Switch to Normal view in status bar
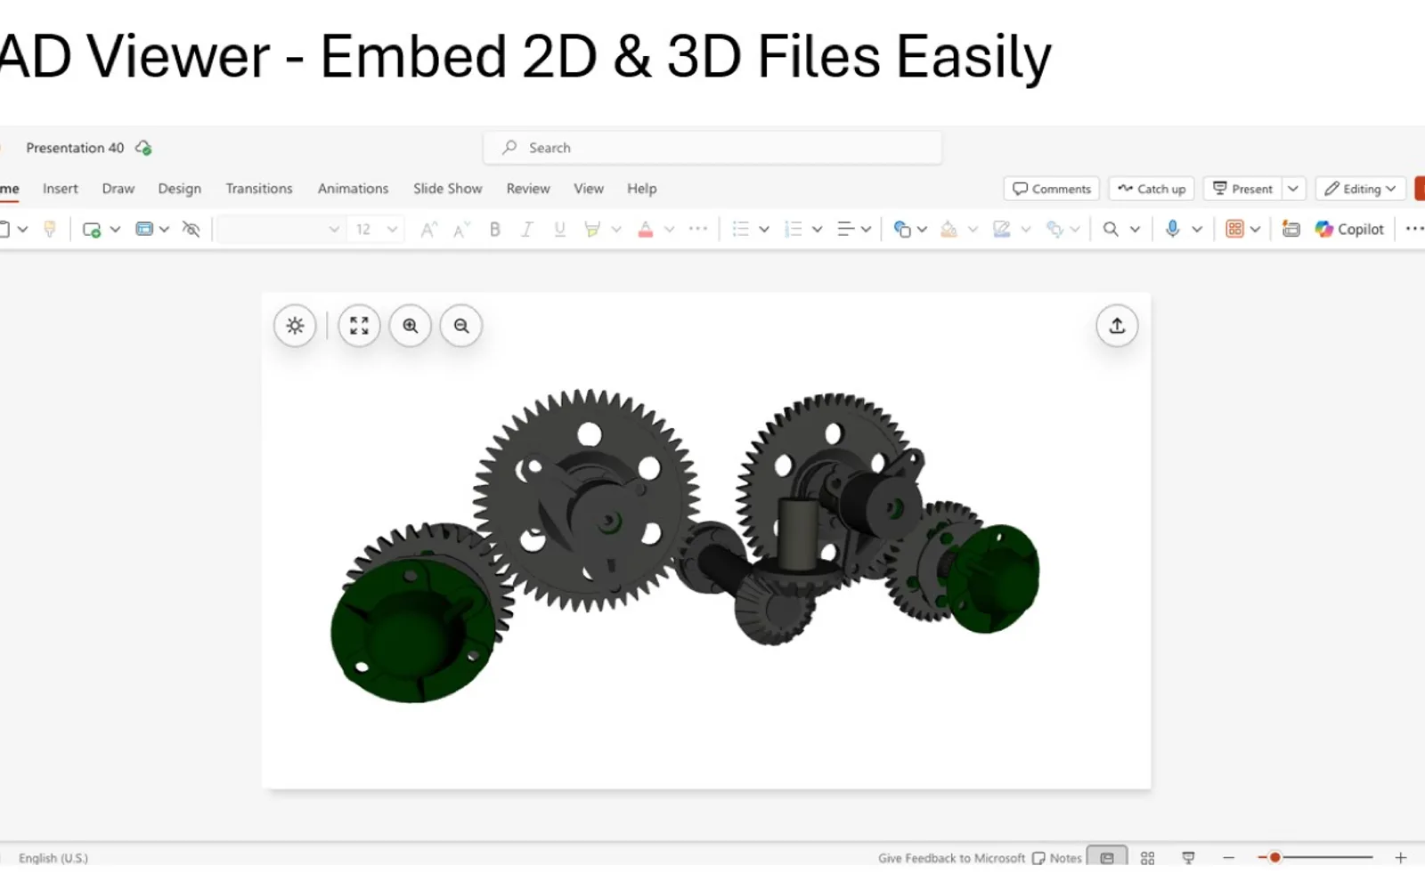The width and height of the screenshot is (1425, 890). tap(1107, 858)
